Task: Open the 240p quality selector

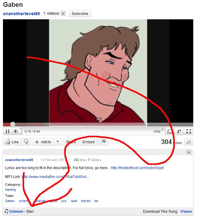Action: click(x=158, y=131)
